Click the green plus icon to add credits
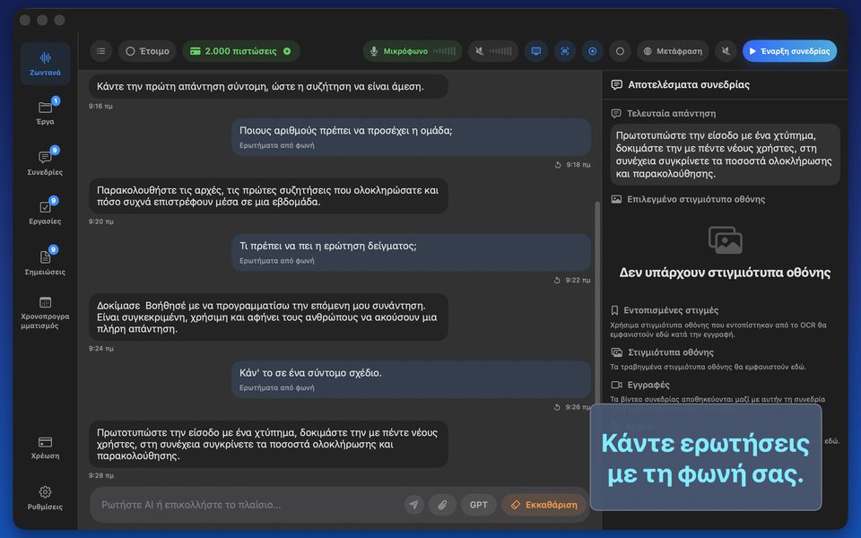The image size is (861, 538). (287, 51)
